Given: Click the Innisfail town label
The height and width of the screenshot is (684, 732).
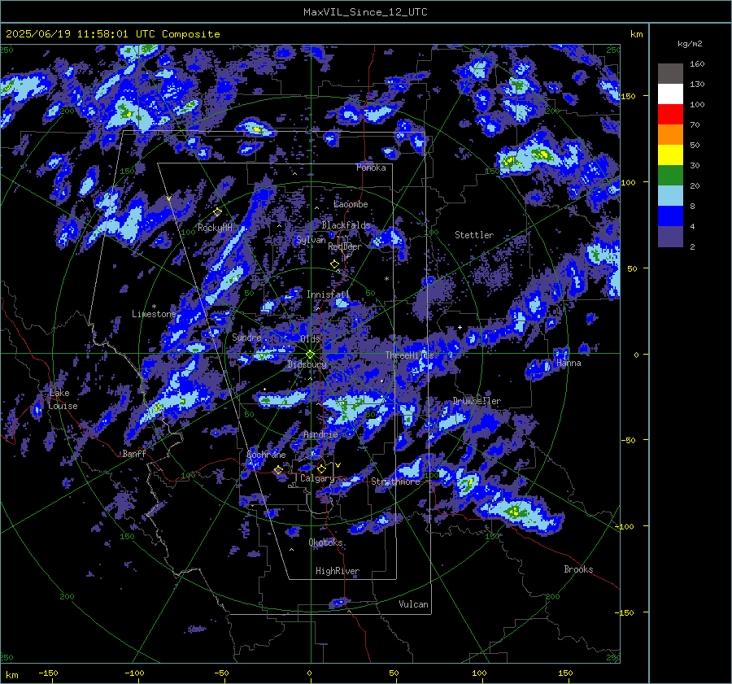Looking at the screenshot, I should (x=328, y=294).
